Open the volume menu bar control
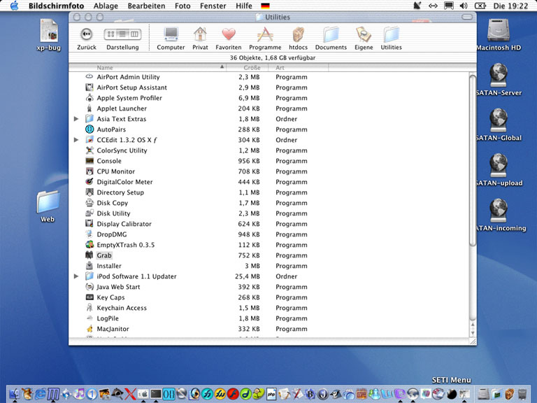This screenshot has height=403, width=537. pos(464,6)
